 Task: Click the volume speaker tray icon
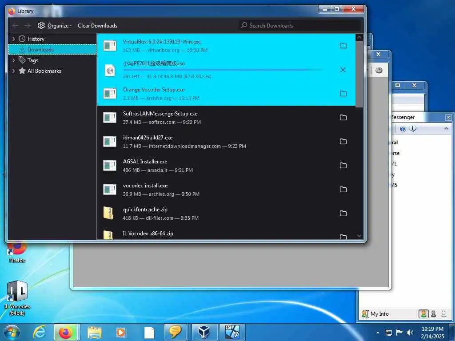[x=410, y=333]
